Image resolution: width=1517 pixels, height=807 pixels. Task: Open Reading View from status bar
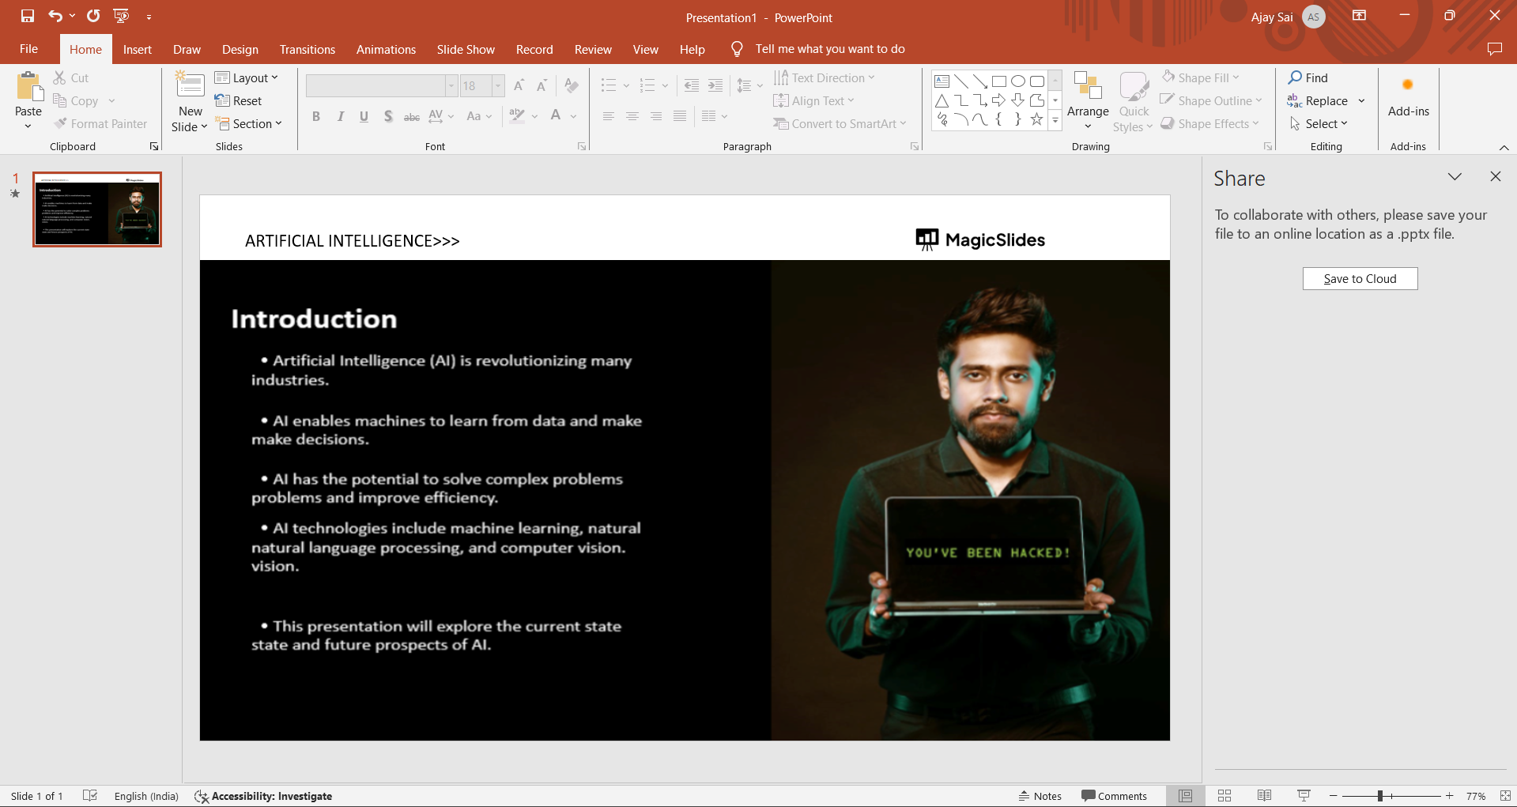pos(1264,796)
